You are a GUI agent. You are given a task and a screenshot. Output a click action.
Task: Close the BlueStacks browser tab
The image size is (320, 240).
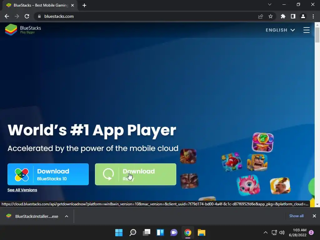pyautogui.click(x=72, y=5)
